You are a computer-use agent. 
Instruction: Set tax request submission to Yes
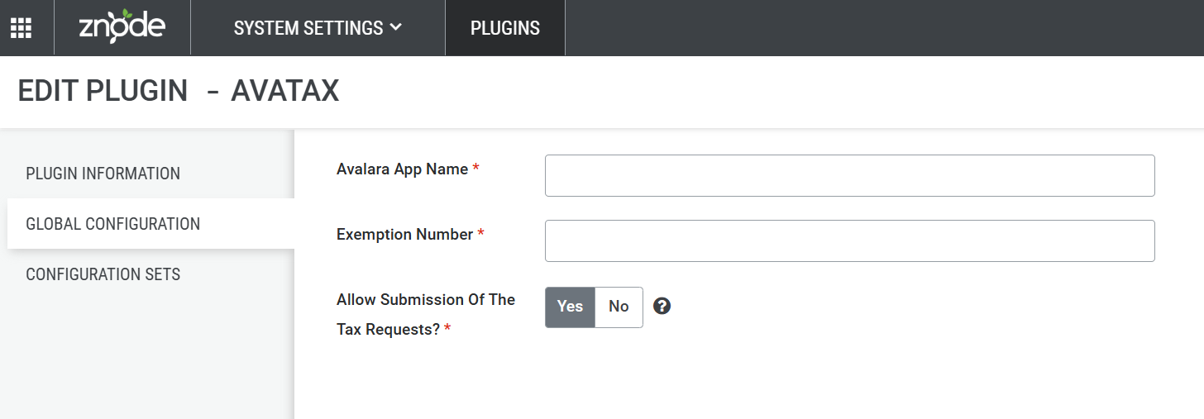point(570,307)
